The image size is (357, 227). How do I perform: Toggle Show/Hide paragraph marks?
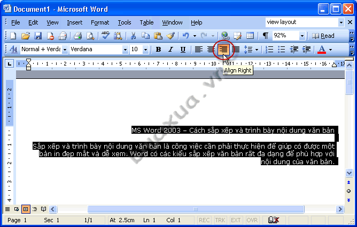(265, 36)
